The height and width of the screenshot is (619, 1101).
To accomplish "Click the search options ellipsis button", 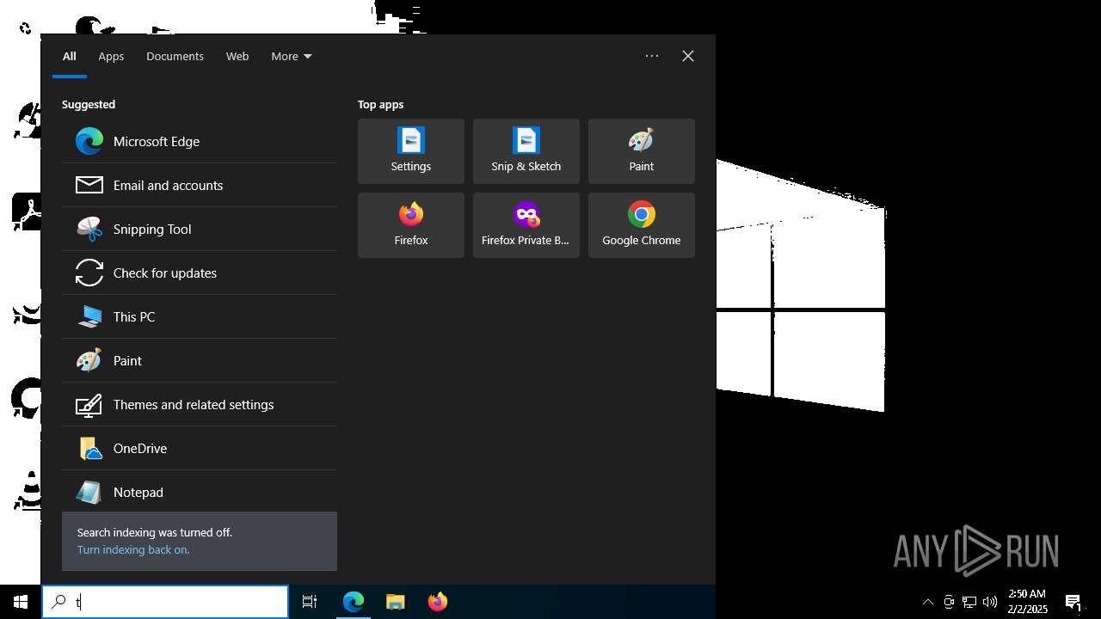I will 652,56.
